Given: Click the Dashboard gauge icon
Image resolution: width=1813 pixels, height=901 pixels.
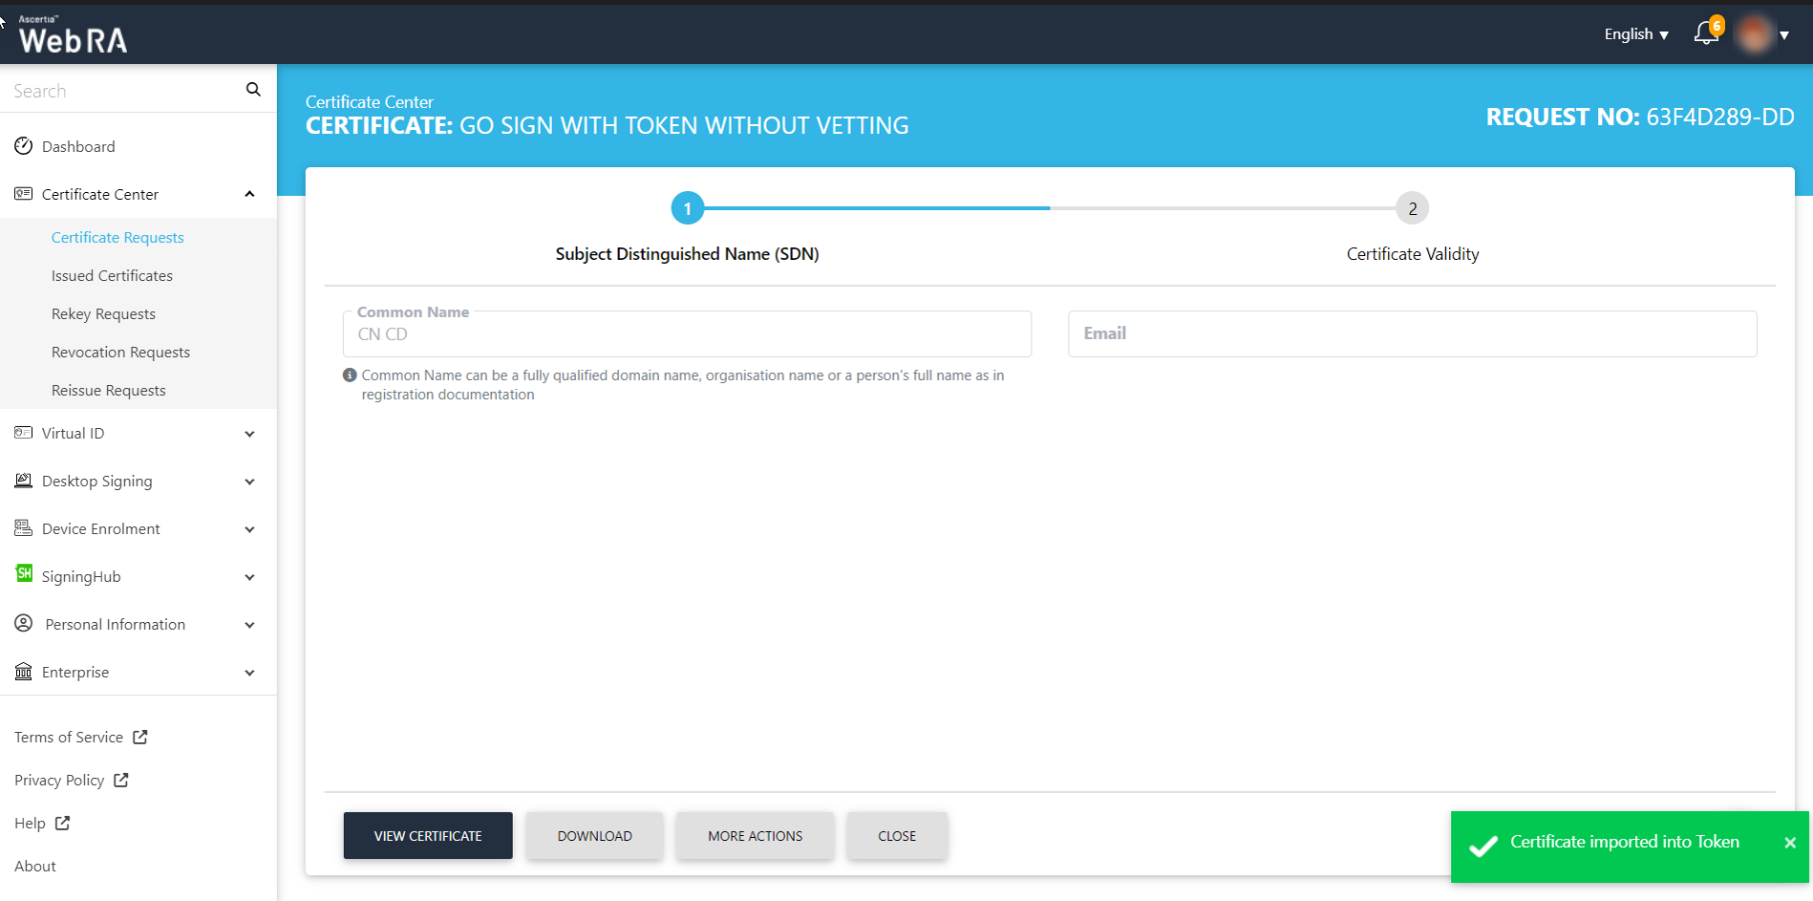Looking at the screenshot, I should coord(24,146).
